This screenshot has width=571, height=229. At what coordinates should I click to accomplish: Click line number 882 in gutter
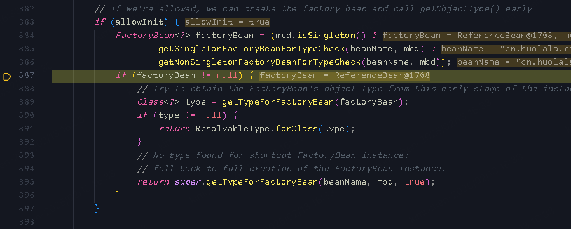[x=26, y=9]
